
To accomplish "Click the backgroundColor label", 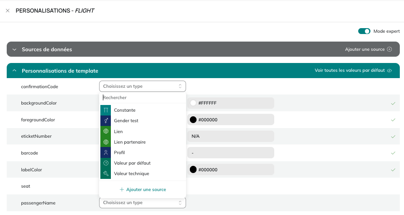I will coord(39,103).
